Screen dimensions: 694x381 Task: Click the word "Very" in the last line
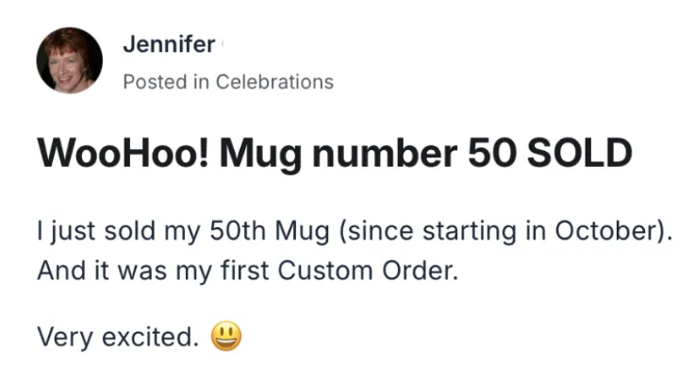tap(59, 338)
